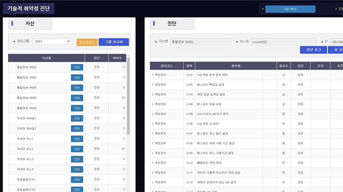Select U-12 row 계정이 존재하지 않는 GID 금지

247,183
